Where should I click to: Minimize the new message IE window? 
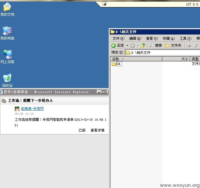(99, 92)
